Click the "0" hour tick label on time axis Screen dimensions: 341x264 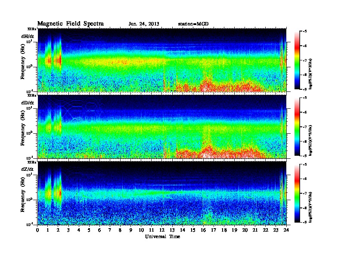pyautogui.click(x=37, y=230)
